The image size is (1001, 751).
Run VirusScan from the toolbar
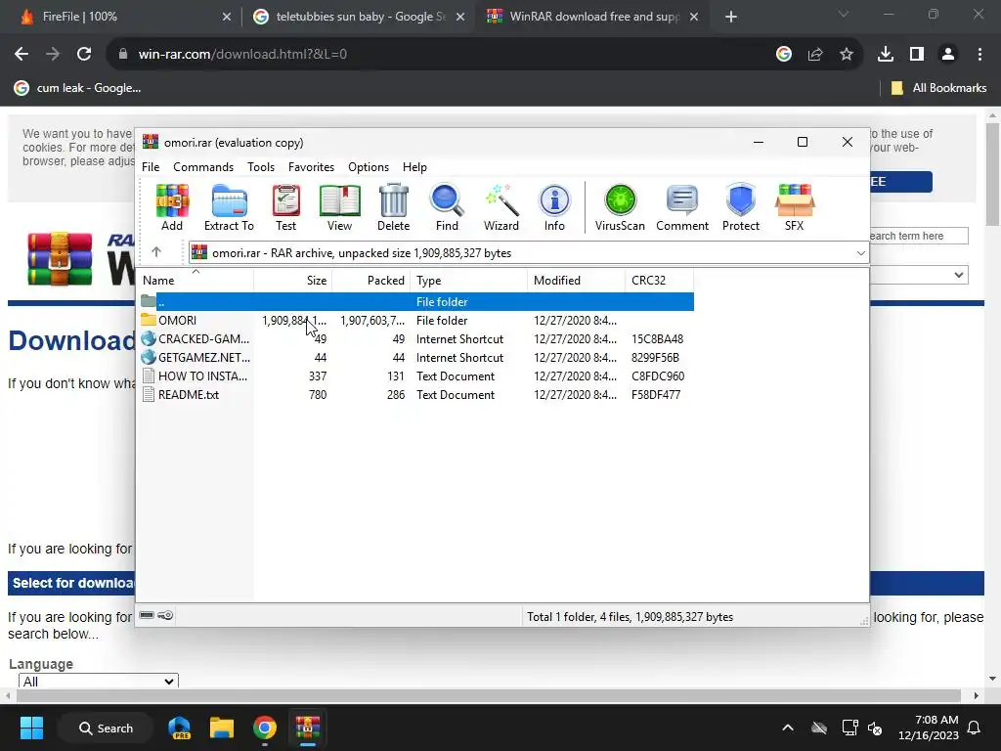coord(620,207)
